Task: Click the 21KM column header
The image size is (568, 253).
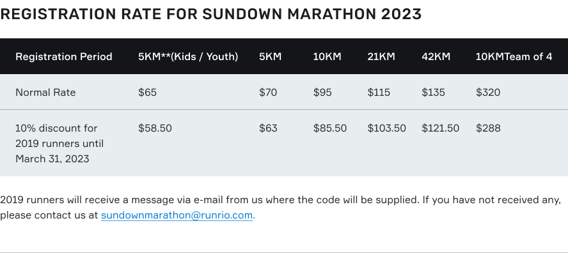Action: coord(381,57)
